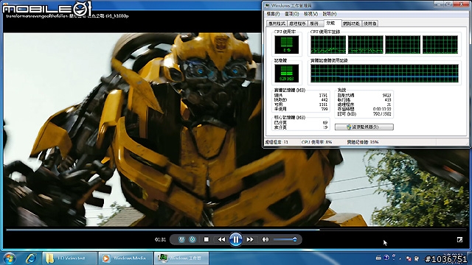Open the HD Video test folder taskbar button
This screenshot has width=472, height=265.
[x=70, y=258]
